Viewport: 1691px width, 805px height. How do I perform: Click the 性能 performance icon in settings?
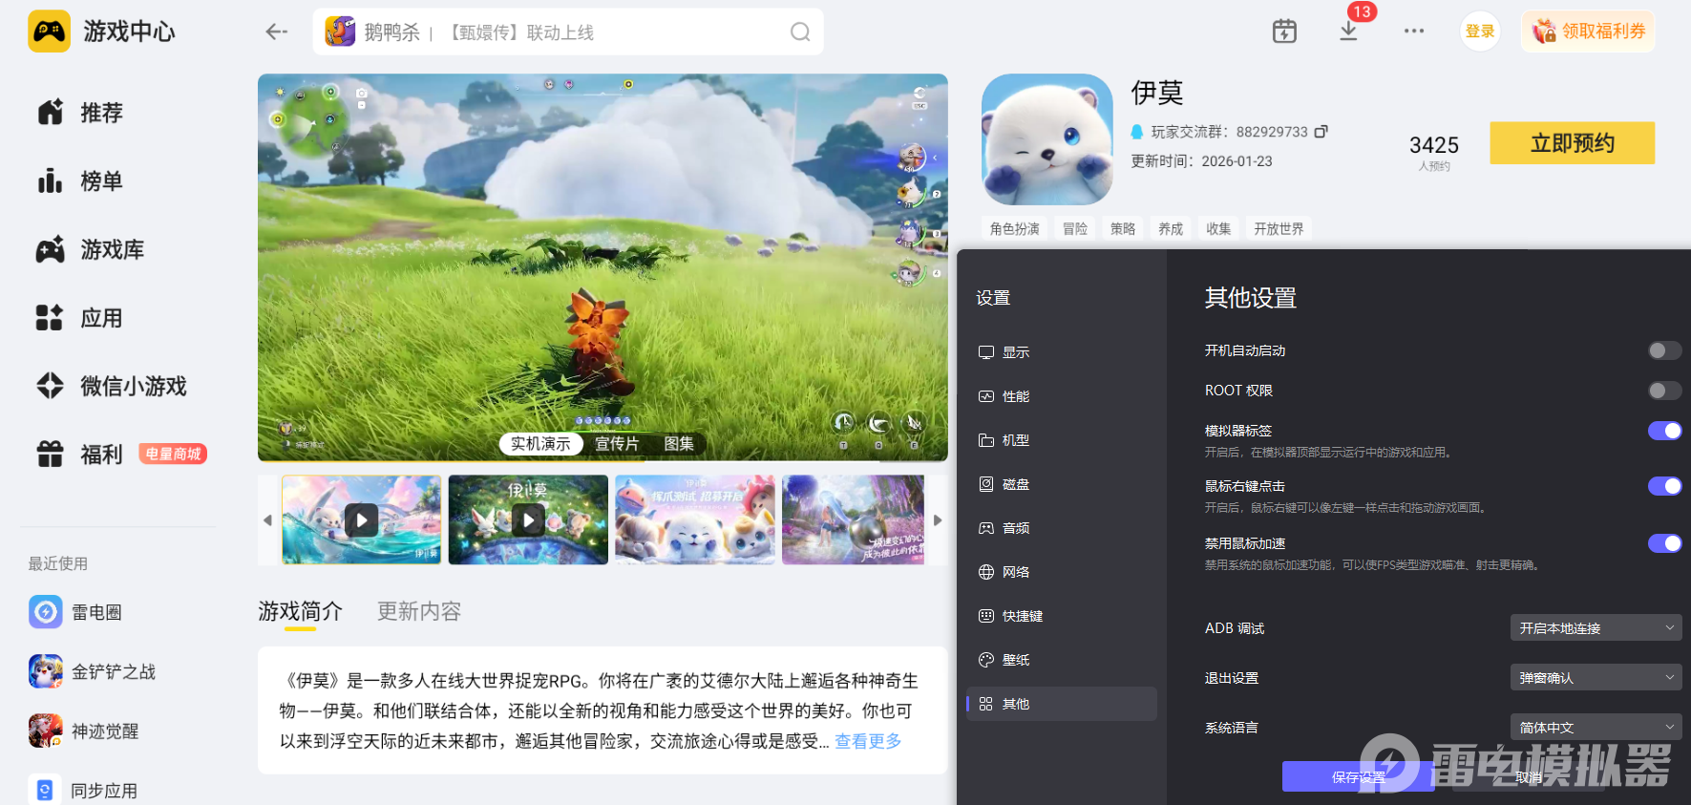click(x=986, y=396)
